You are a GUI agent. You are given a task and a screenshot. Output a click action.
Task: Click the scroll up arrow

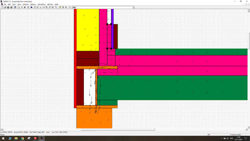click(x=248, y=11)
